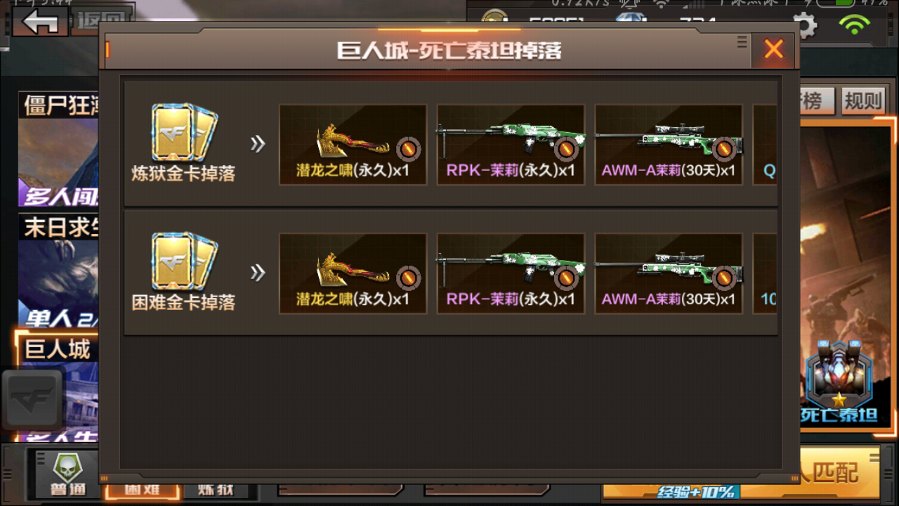
Task: Select RPK-茉莉 in the 炼狱 row
Action: [511, 145]
